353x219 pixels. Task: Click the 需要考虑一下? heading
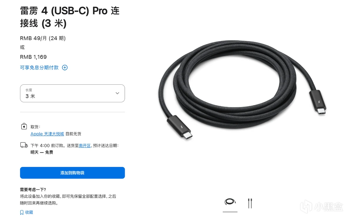pos(33,190)
